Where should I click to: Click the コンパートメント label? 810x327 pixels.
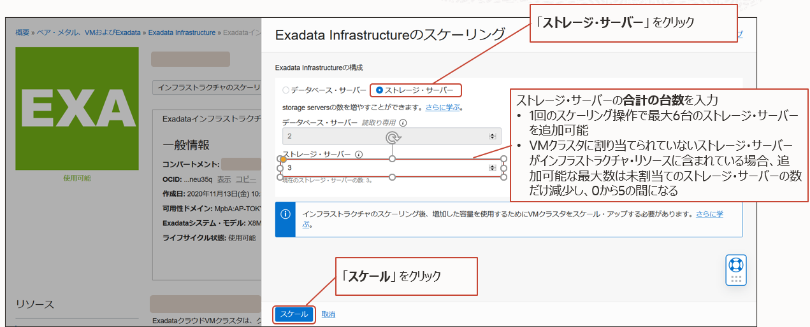pyautogui.click(x=191, y=164)
